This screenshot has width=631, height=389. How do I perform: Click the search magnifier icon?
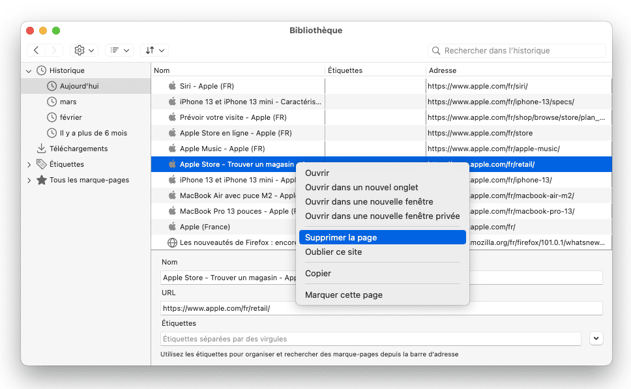436,51
